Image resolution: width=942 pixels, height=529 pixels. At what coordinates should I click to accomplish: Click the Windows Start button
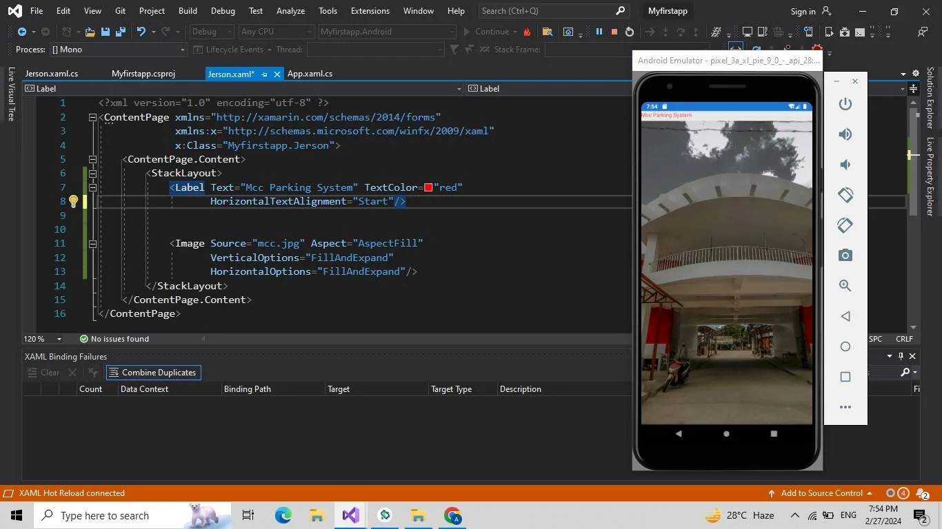[17, 515]
